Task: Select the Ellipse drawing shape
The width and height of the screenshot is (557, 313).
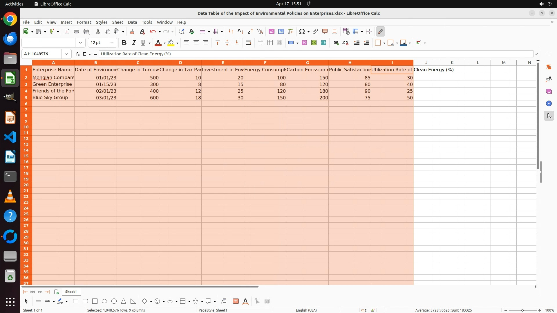Action: tap(104, 301)
